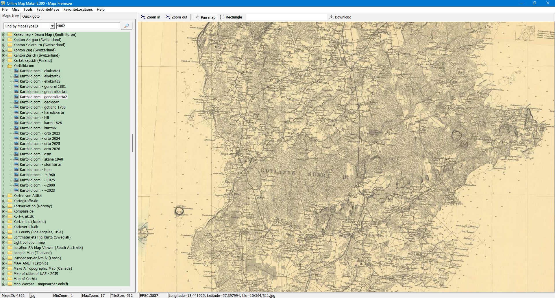Open the Help menu

[101, 10]
